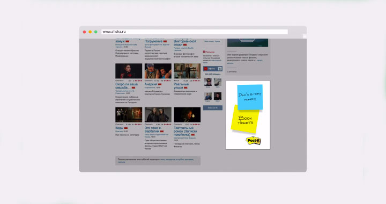Click the red ticket icon beside Кеды

click(126, 128)
